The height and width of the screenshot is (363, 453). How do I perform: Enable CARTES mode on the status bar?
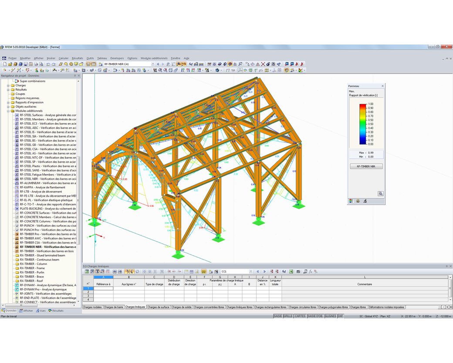[300, 316]
